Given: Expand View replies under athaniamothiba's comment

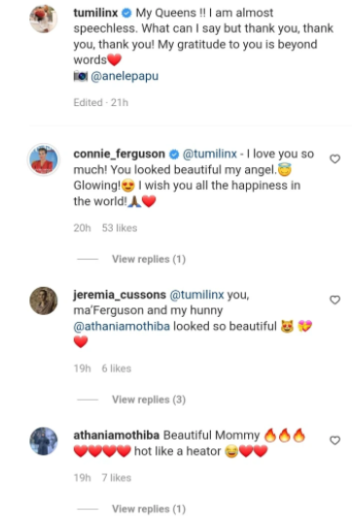Looking at the screenshot, I should (x=149, y=509).
